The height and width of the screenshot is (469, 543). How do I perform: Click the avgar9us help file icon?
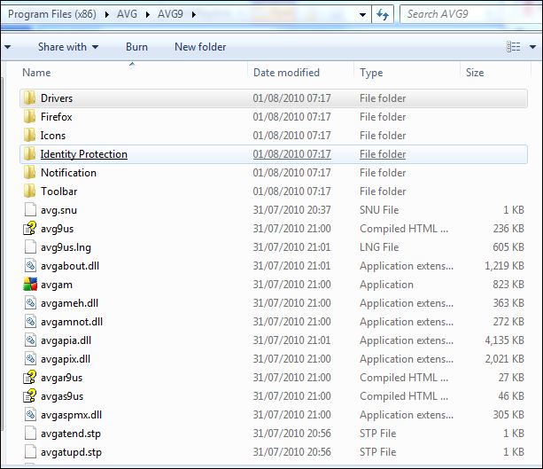click(x=30, y=378)
